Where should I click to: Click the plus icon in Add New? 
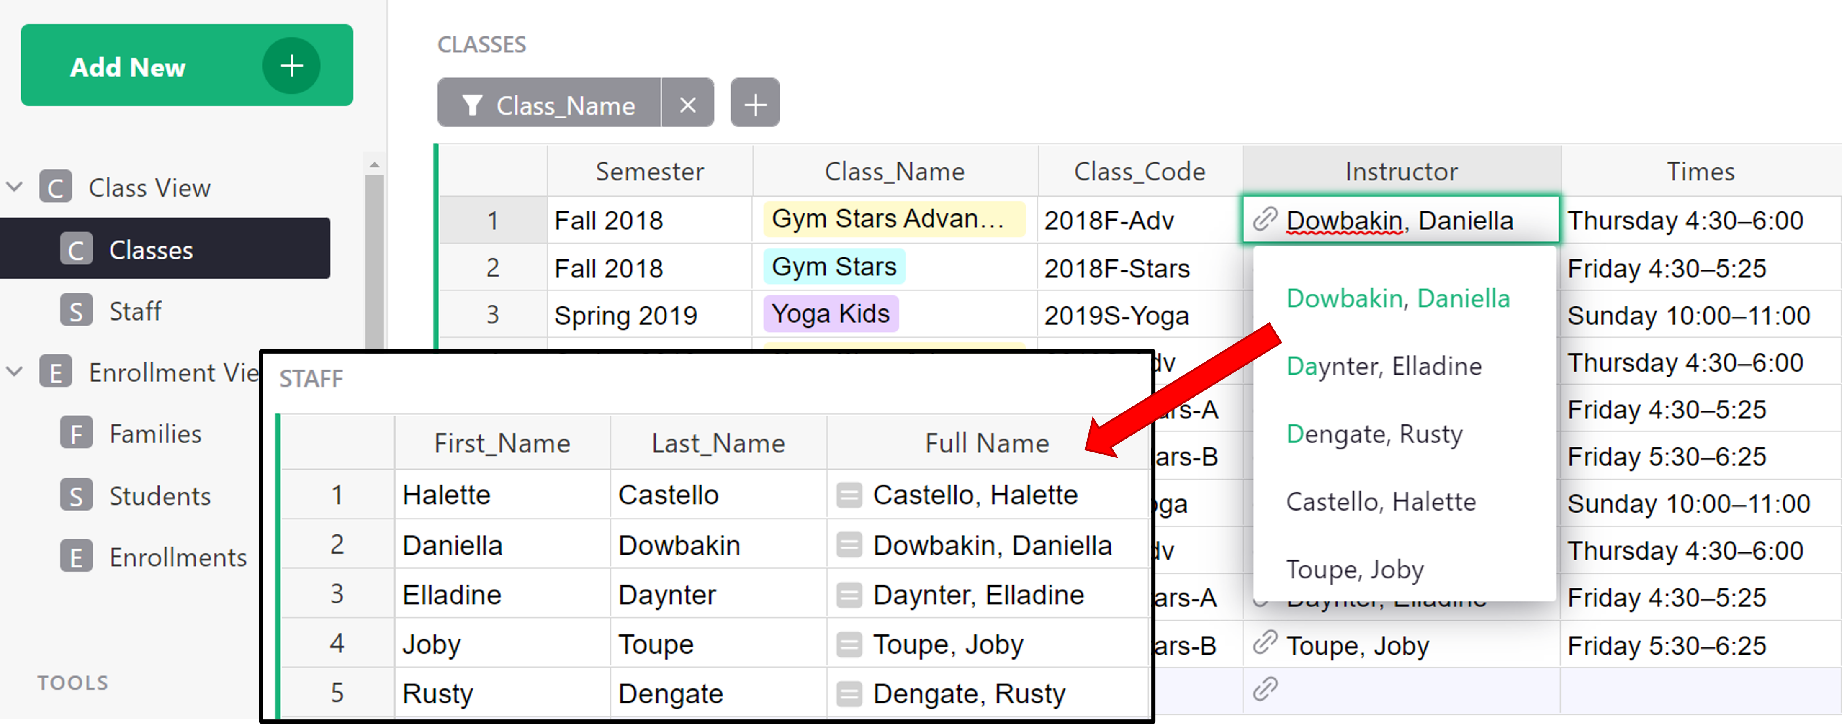[x=291, y=66]
